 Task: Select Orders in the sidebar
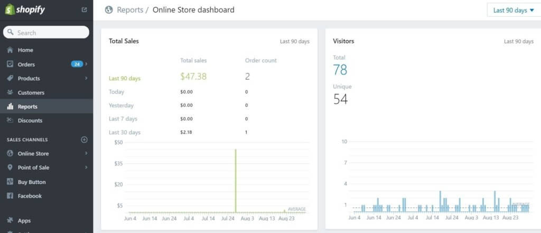pos(26,64)
